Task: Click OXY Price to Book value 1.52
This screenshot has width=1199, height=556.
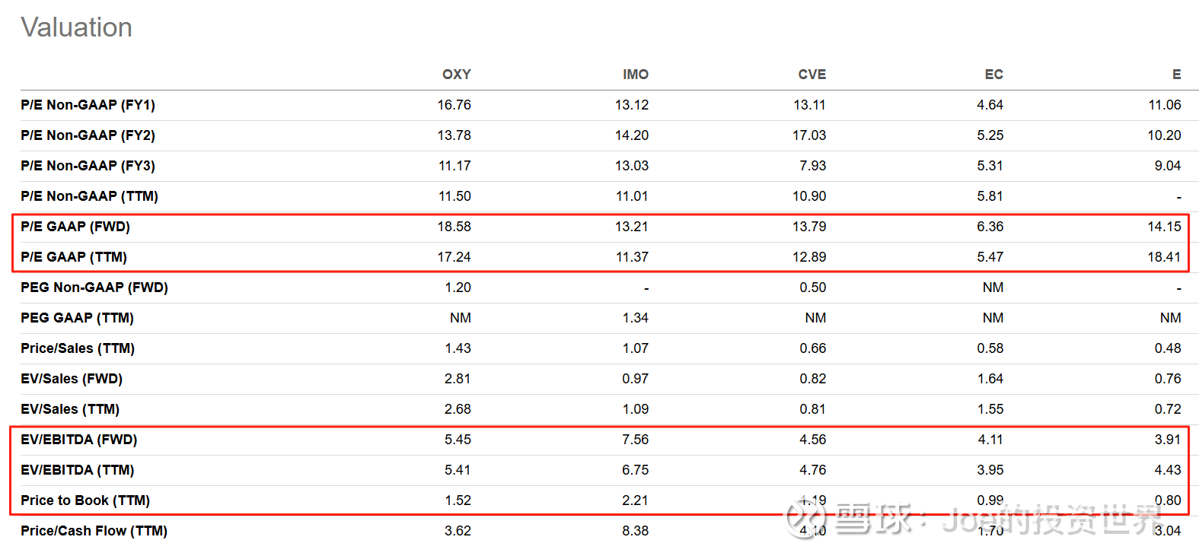Action: [x=458, y=500]
